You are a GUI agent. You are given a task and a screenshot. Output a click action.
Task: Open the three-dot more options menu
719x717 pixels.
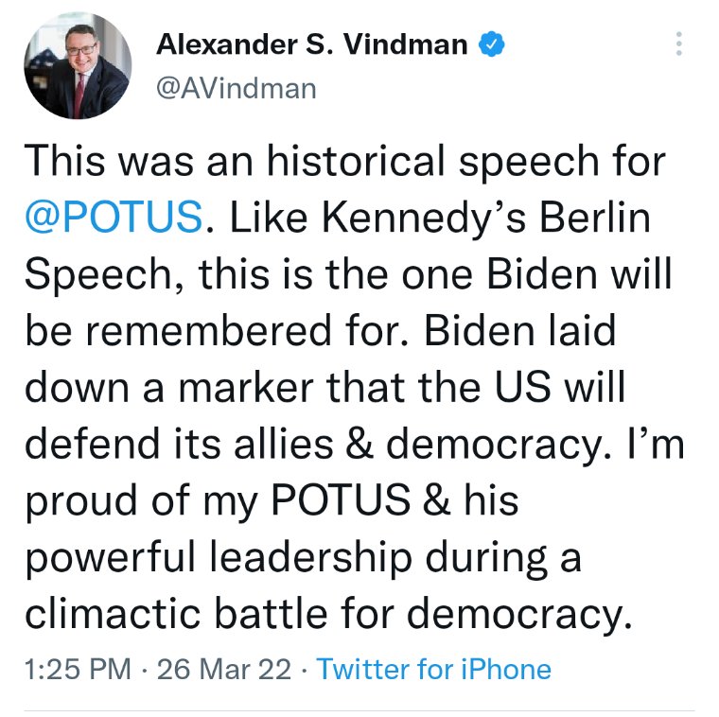[679, 44]
